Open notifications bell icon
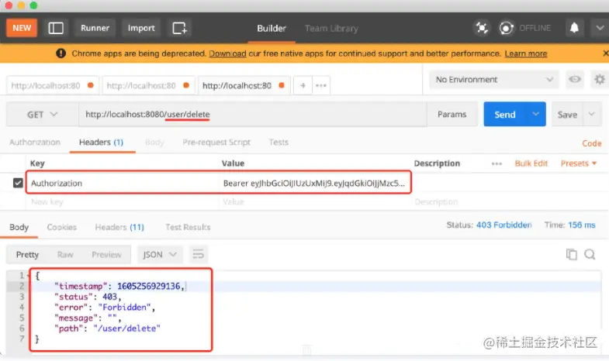Screen dimensions: 609x361 pyautogui.click(x=574, y=28)
